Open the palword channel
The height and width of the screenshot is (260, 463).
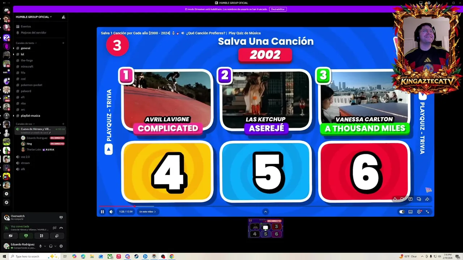40,91
